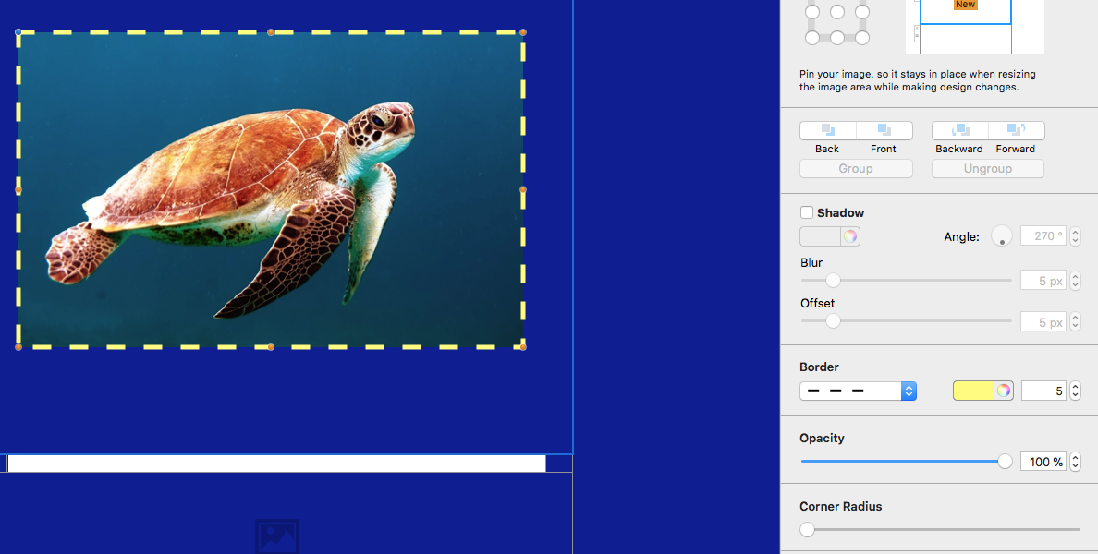The image size is (1098, 554).
Task: Move image one layer Backward
Action: coord(960,131)
